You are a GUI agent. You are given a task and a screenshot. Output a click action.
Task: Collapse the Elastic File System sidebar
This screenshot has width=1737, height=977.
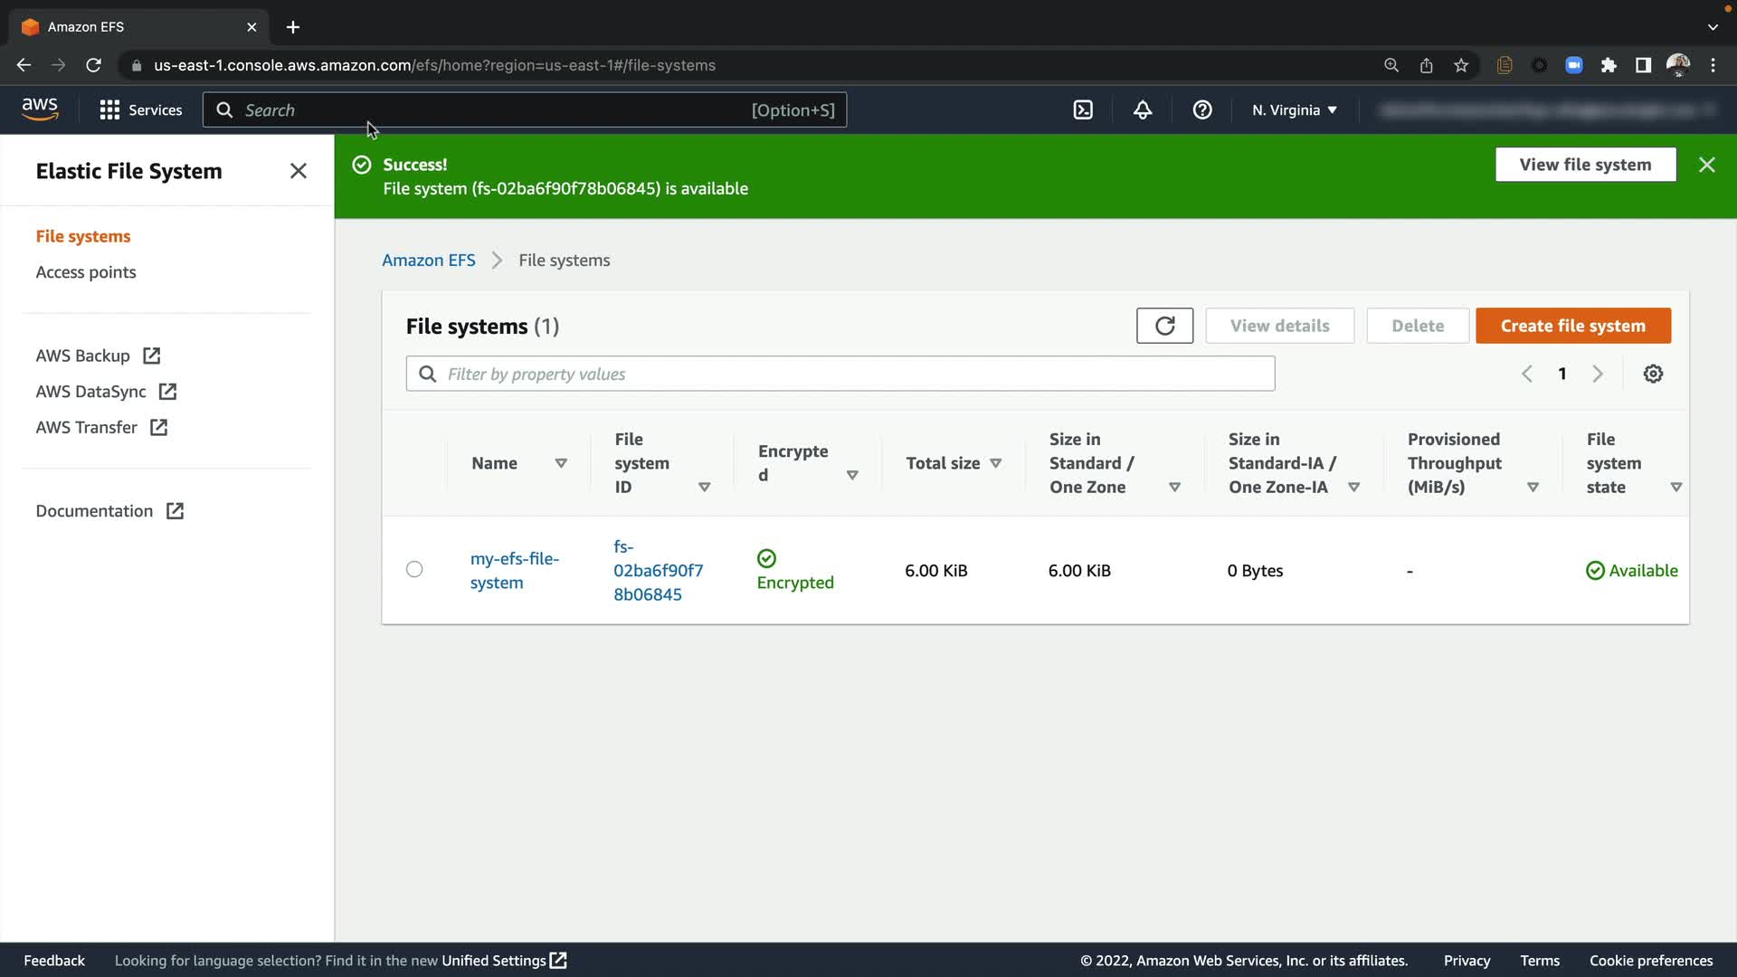(298, 171)
